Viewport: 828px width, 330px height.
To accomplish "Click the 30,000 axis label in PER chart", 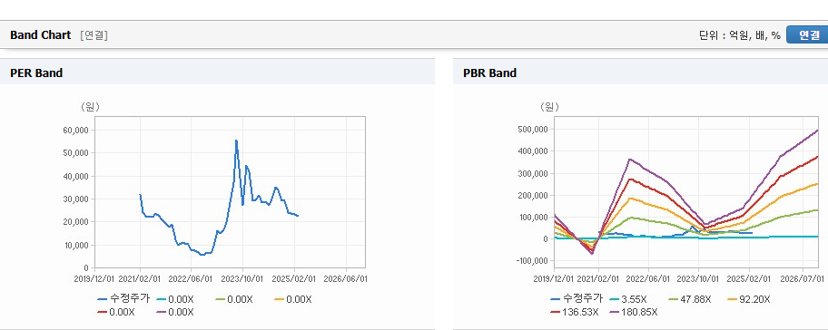I will coord(76,199).
